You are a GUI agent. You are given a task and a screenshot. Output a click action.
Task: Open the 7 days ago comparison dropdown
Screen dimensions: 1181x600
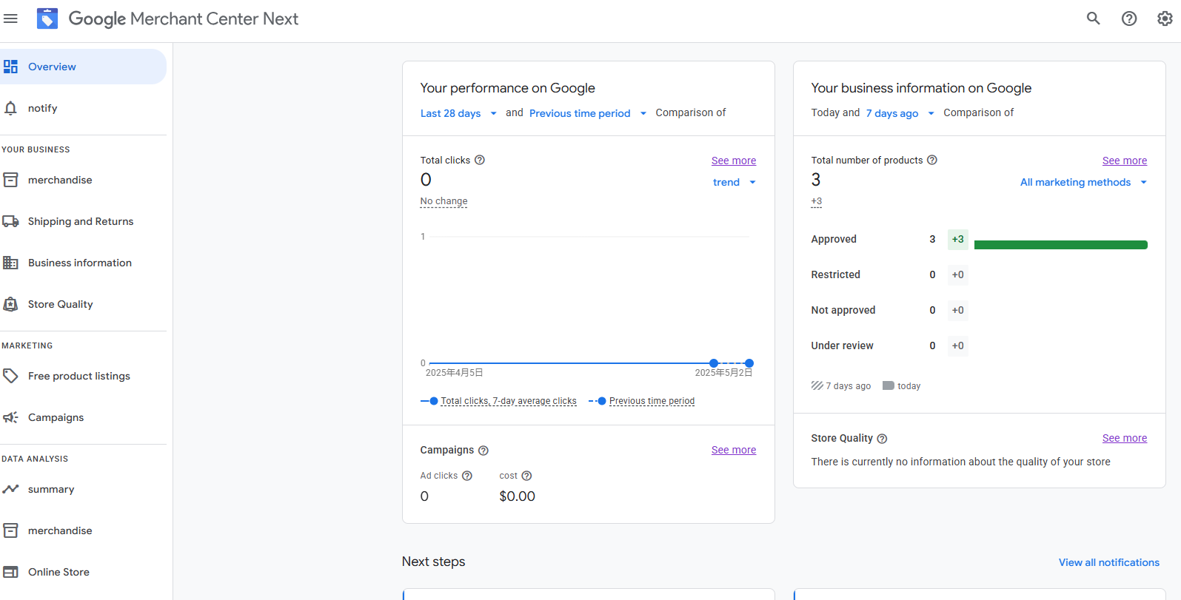900,113
